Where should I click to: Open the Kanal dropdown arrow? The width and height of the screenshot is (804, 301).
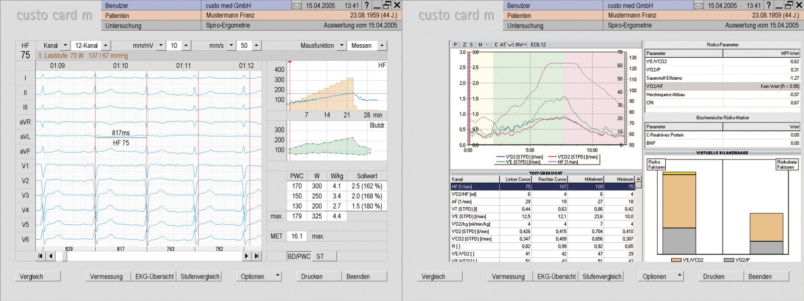pyautogui.click(x=65, y=46)
